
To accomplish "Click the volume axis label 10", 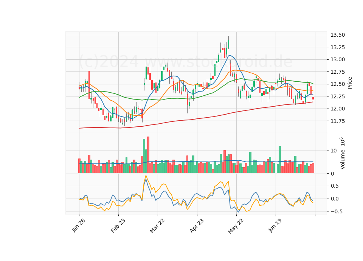I will (x=334, y=151).
